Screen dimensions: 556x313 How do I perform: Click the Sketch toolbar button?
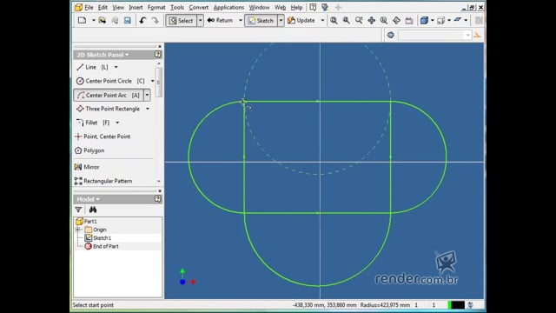(x=261, y=21)
